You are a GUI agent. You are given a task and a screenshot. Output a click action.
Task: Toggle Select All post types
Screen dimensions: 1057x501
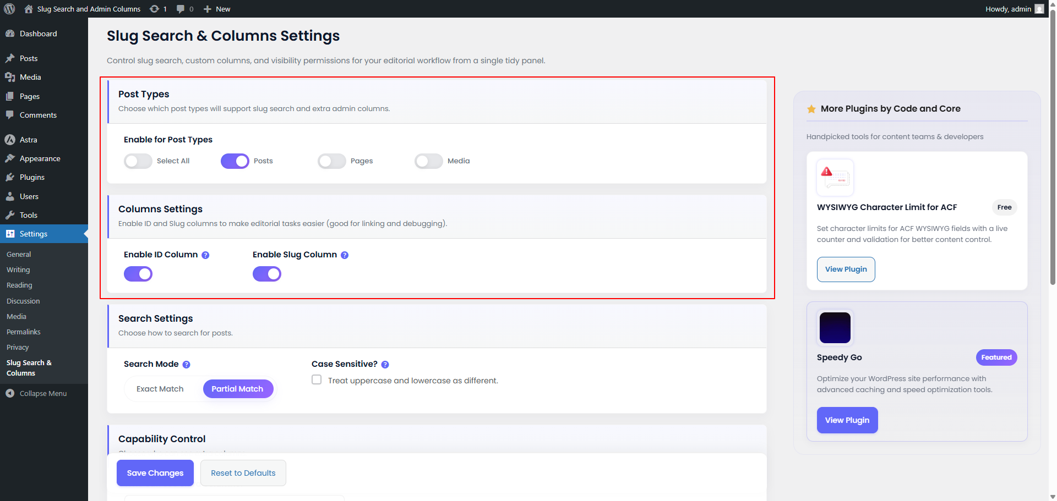(x=138, y=161)
